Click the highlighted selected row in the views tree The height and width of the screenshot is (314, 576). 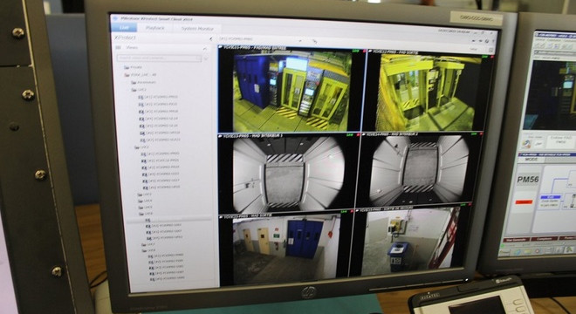(168, 220)
